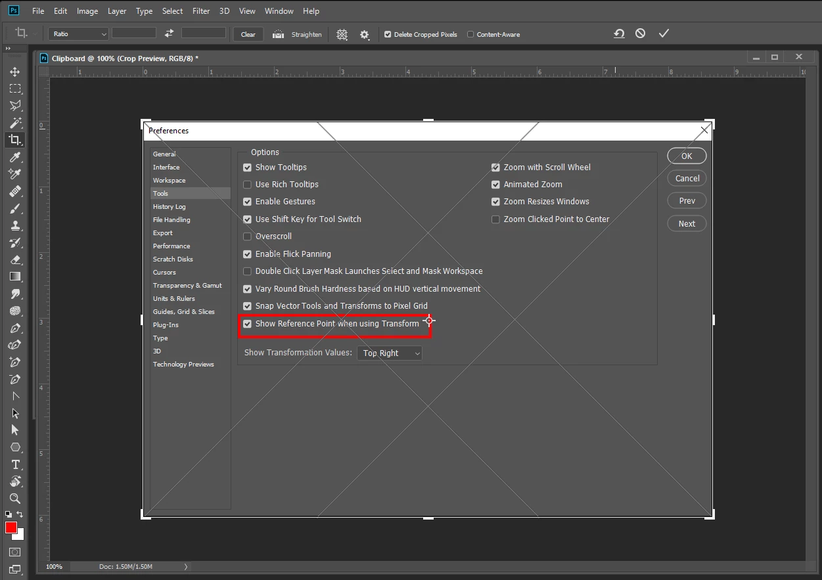Toggle Zoom with Scroll Wheel
This screenshot has width=822, height=580.
495,167
